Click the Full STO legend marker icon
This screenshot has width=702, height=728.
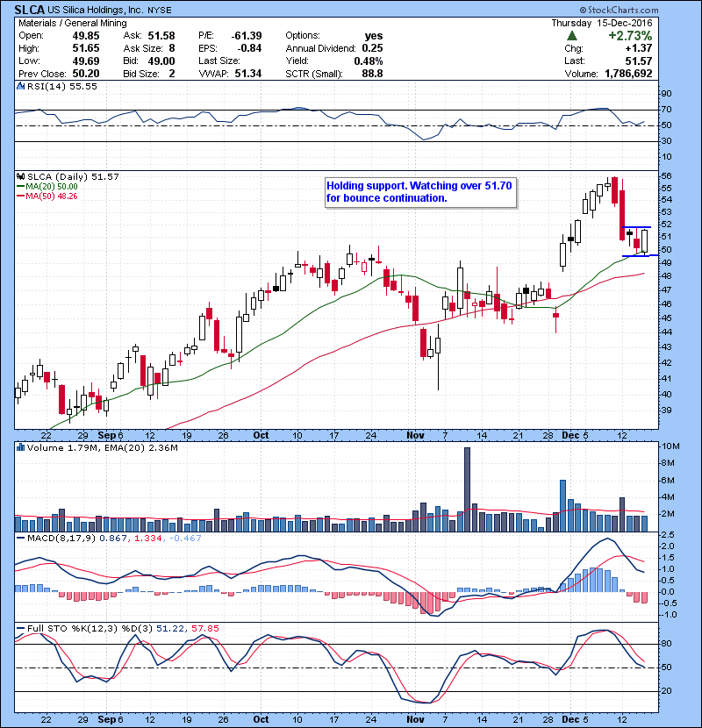point(21,626)
